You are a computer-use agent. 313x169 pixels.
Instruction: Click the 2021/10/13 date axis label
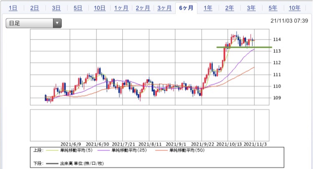point(229,144)
